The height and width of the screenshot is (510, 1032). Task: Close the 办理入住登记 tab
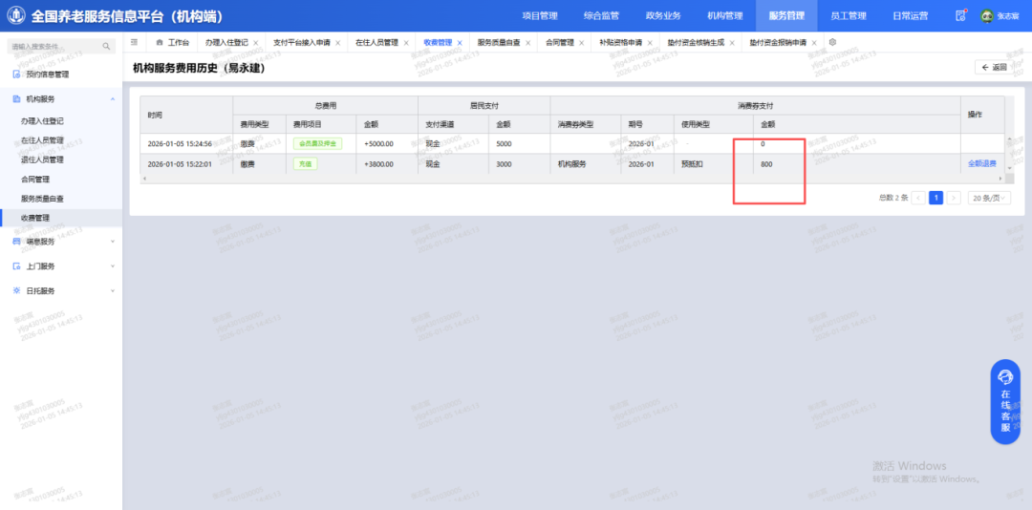pyautogui.click(x=255, y=43)
